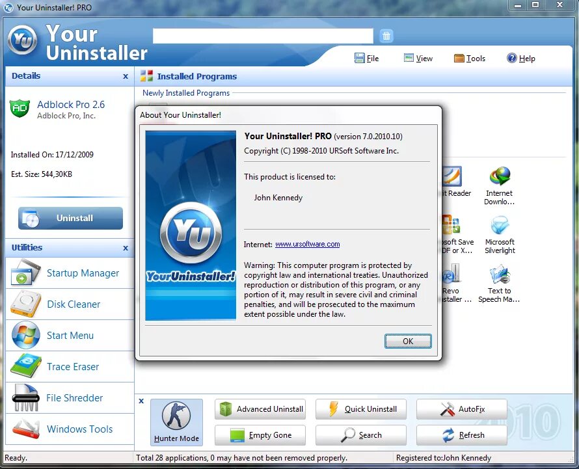The height and width of the screenshot is (469, 579).
Task: Click the Empty Gone button
Action: point(260,435)
